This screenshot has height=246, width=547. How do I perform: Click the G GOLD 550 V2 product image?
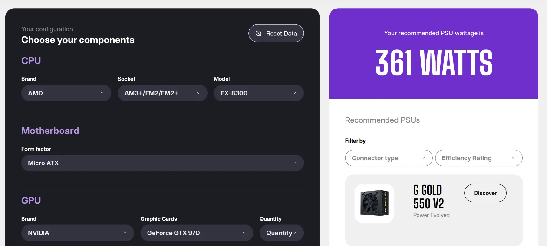point(374,203)
